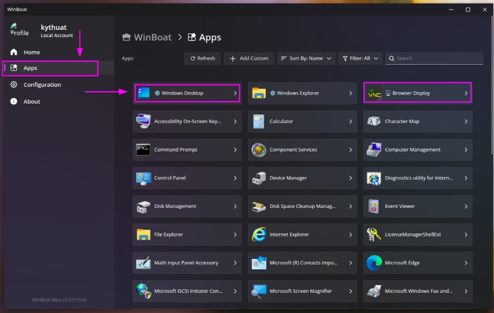Click the Control Panel icon
The width and height of the screenshot is (494, 313).
click(x=143, y=178)
